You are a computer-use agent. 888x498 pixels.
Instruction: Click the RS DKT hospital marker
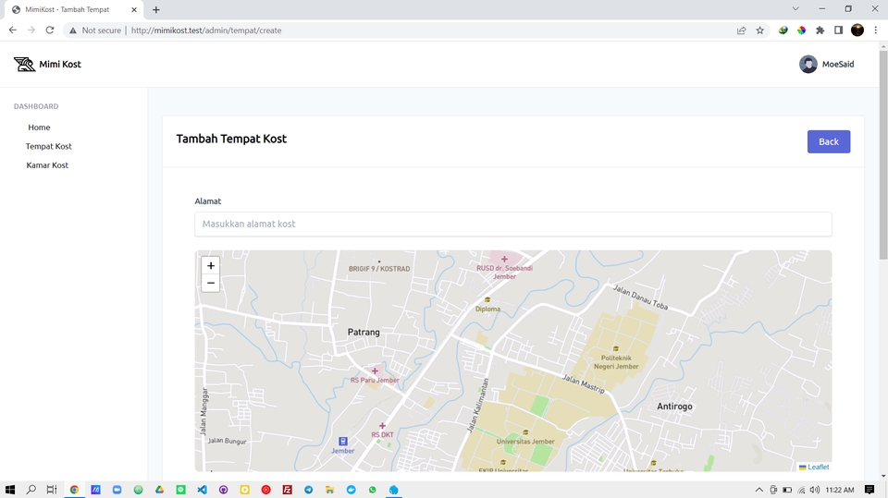pos(382,426)
